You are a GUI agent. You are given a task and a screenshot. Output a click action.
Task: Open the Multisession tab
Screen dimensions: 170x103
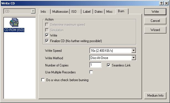(x=60, y=12)
